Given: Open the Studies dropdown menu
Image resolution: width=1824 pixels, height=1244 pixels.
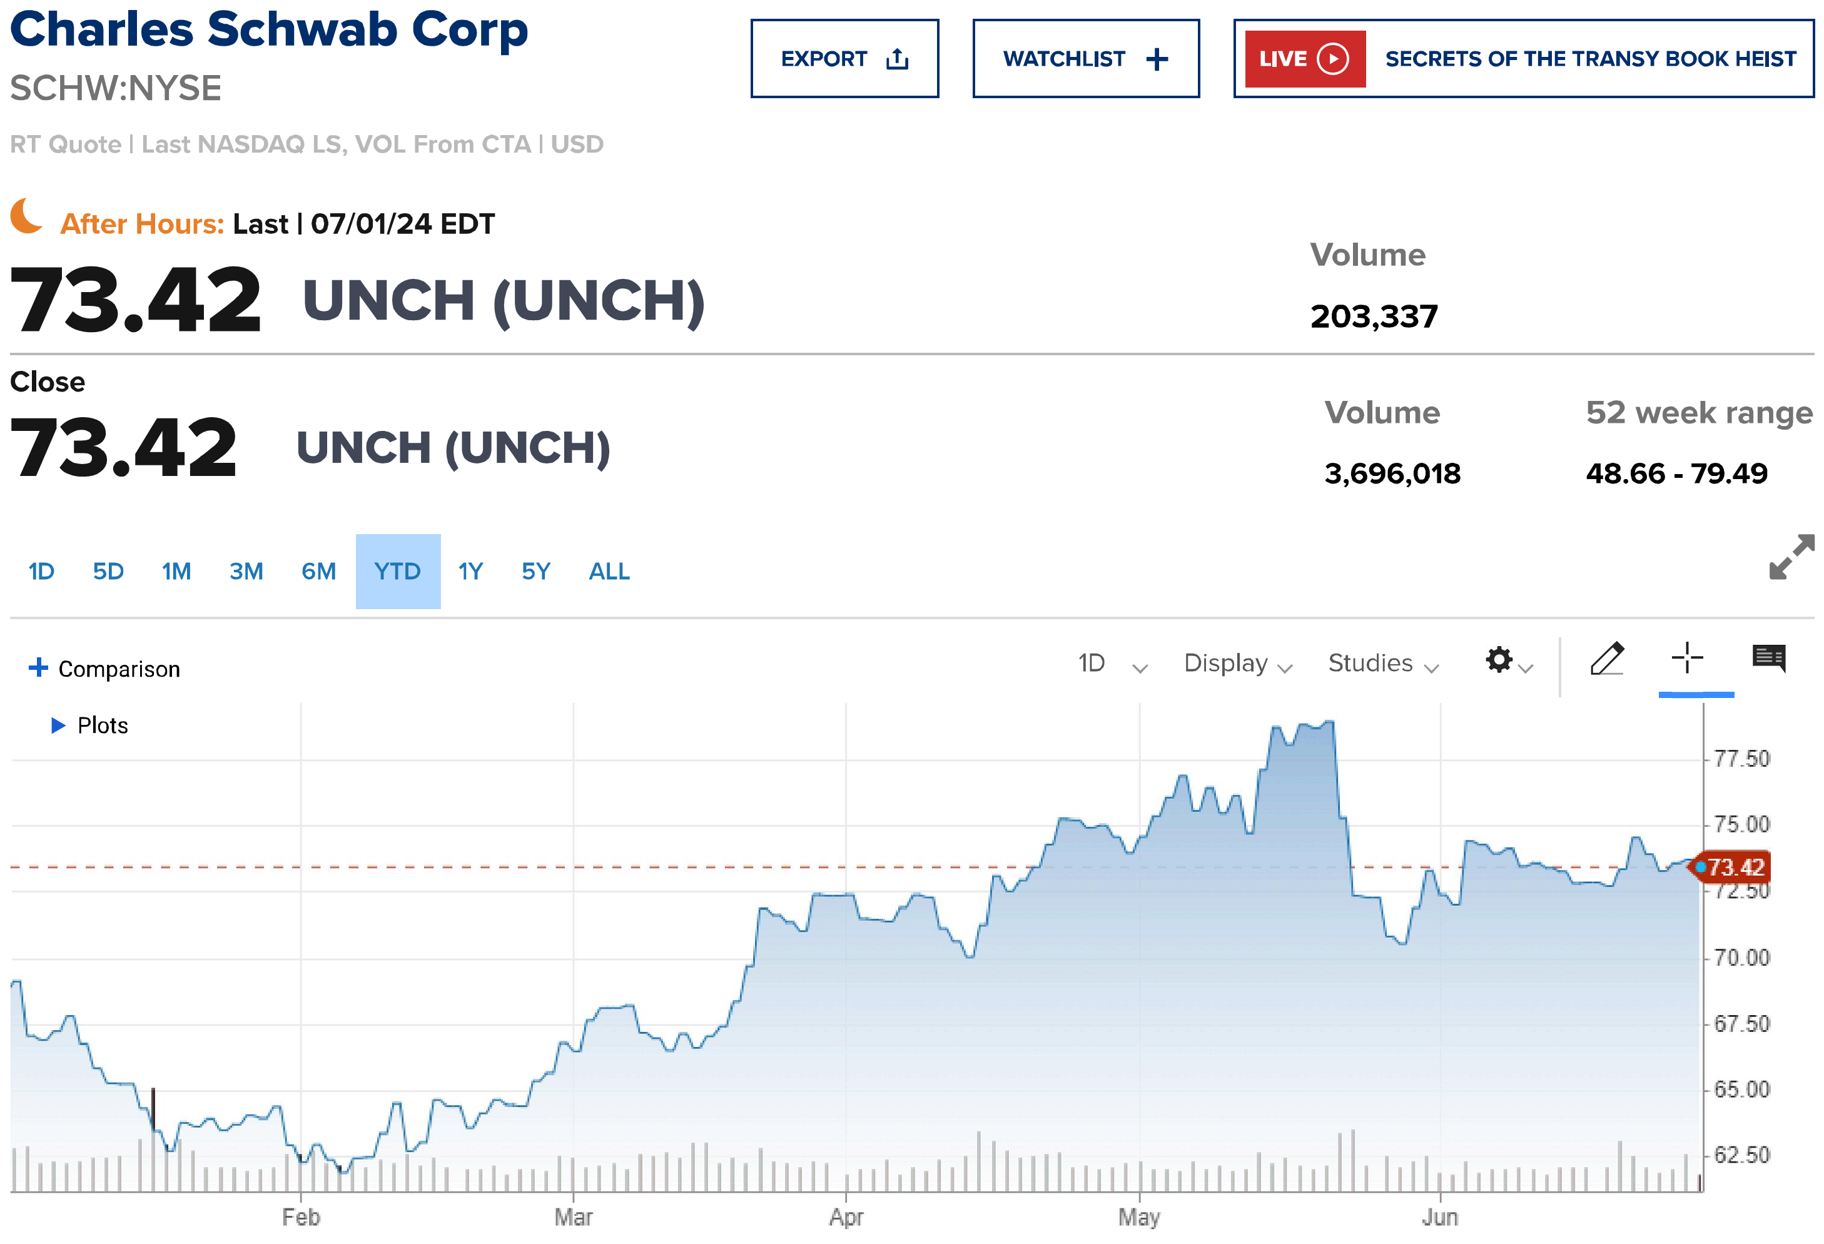Looking at the screenshot, I should [1383, 664].
